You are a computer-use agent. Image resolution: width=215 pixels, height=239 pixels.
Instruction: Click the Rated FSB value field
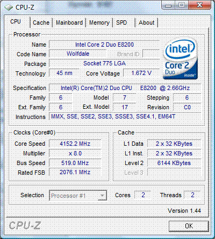(75, 172)
